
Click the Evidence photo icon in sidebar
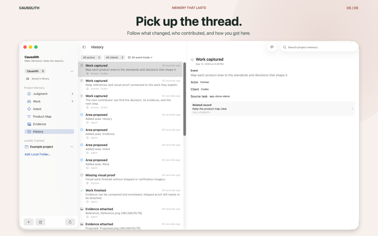pyautogui.click(x=29, y=124)
